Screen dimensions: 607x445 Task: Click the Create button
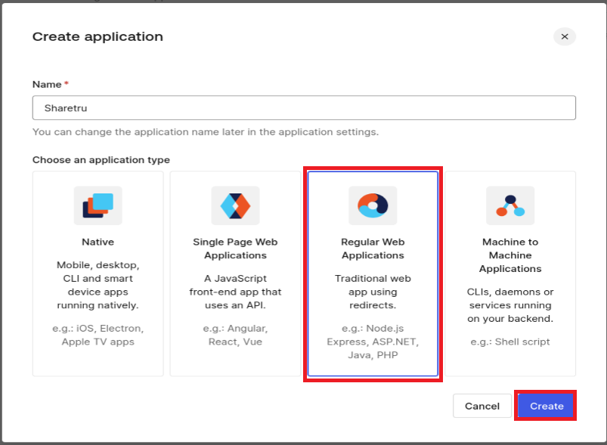545,406
